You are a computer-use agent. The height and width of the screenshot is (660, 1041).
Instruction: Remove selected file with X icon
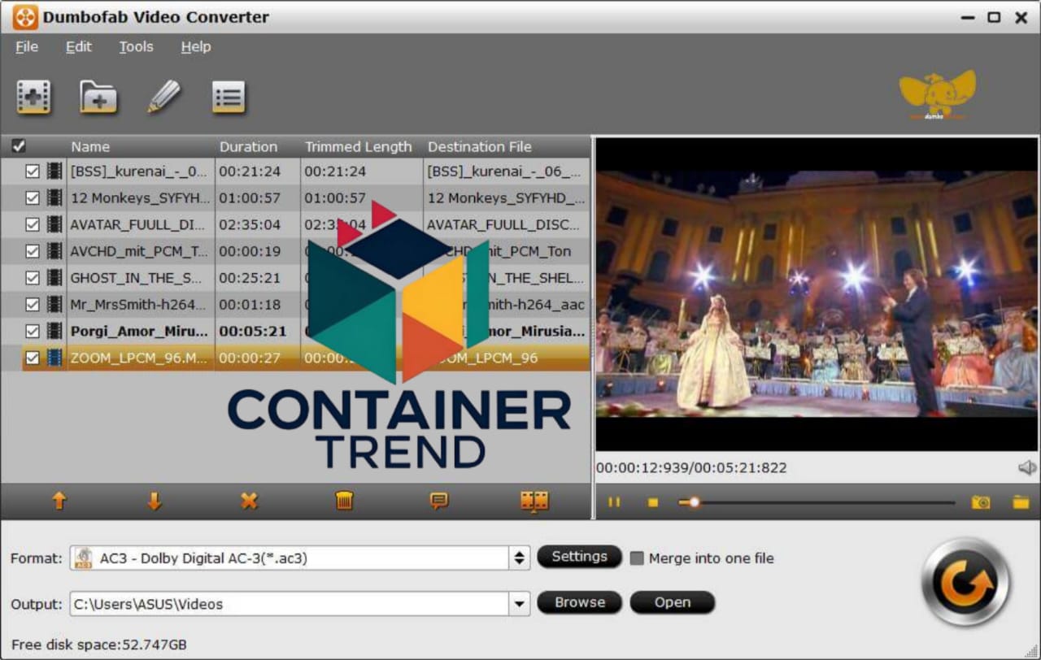coord(249,502)
